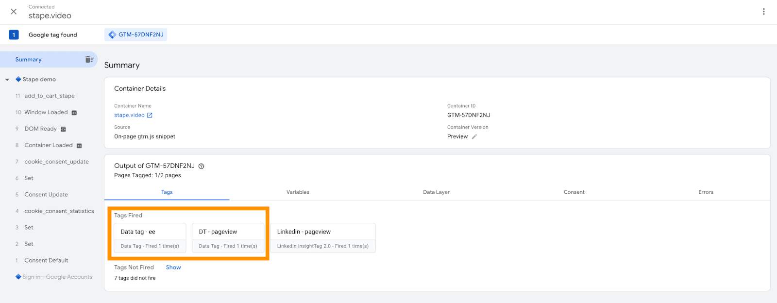The height and width of the screenshot is (303, 777).
Task: Open the stape.video container name link
Action: 129,115
